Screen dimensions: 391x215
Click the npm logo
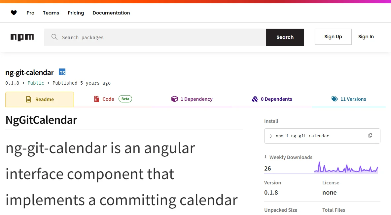[22, 37]
